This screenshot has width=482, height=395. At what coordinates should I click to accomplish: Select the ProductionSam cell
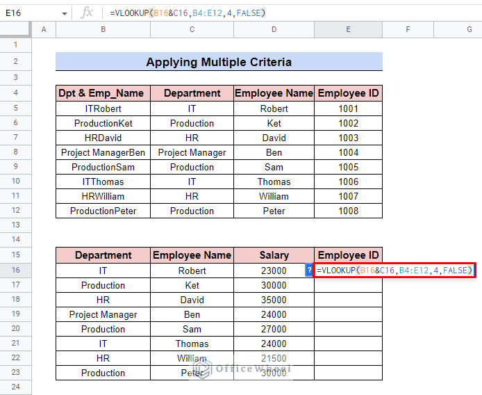pyautogui.click(x=103, y=167)
